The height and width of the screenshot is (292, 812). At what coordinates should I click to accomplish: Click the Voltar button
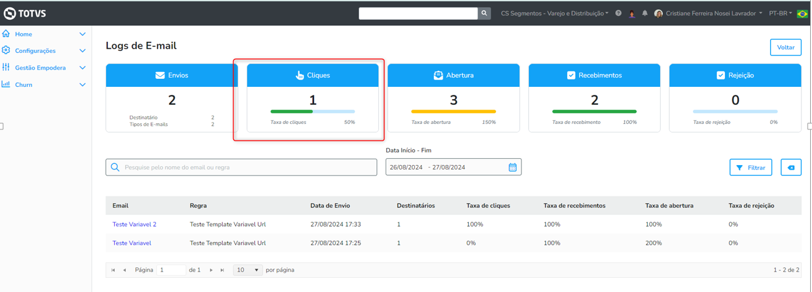pyautogui.click(x=785, y=47)
